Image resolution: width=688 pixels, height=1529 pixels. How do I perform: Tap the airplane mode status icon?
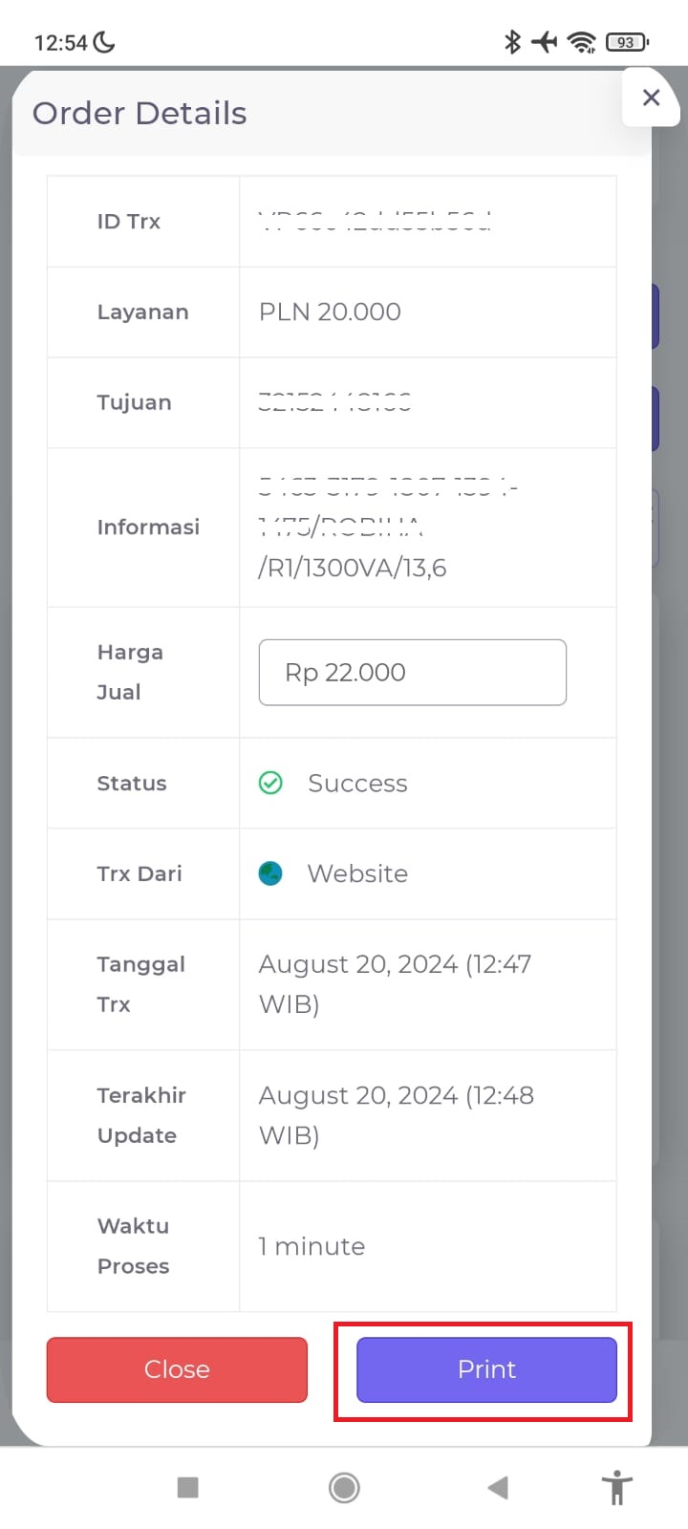click(x=544, y=42)
